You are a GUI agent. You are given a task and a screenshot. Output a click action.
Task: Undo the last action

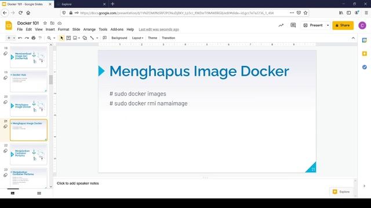[20, 38]
